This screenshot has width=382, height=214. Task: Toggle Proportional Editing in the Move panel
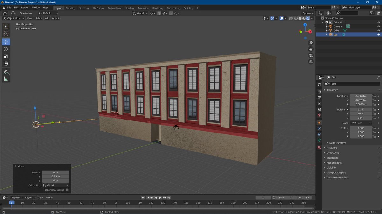(x=67, y=190)
